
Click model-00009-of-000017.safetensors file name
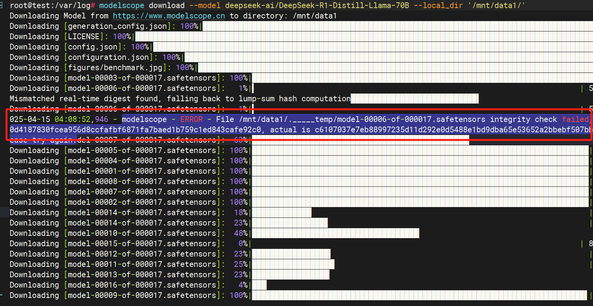[142, 295]
